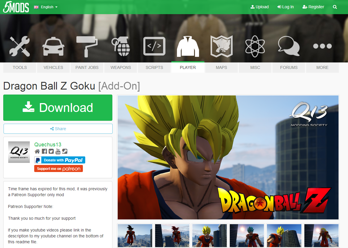Switch to the PAINT JOBS tab
348x248 pixels.
pyautogui.click(x=87, y=67)
